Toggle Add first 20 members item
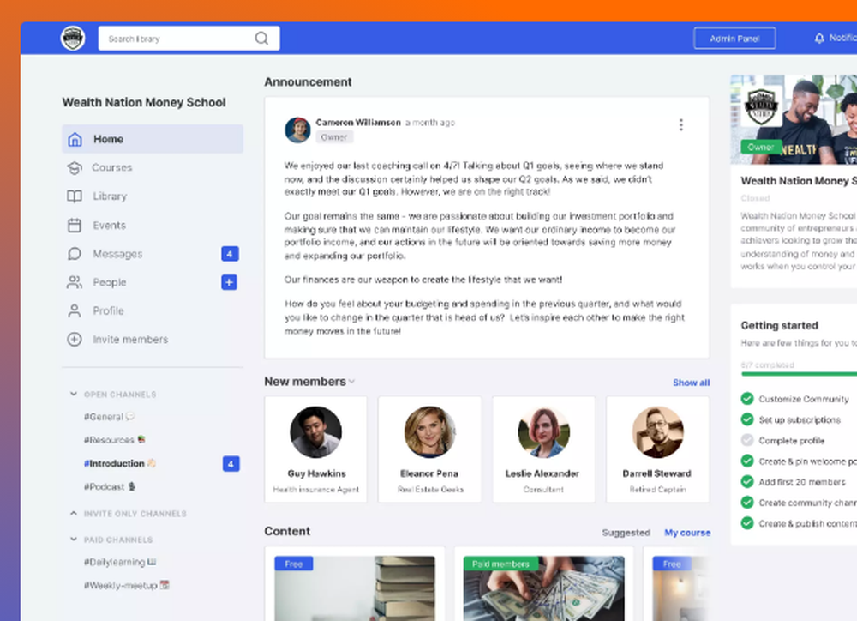 click(747, 481)
